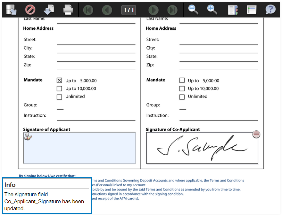Go to the first page
This screenshot has height=216, width=282.
88,10
